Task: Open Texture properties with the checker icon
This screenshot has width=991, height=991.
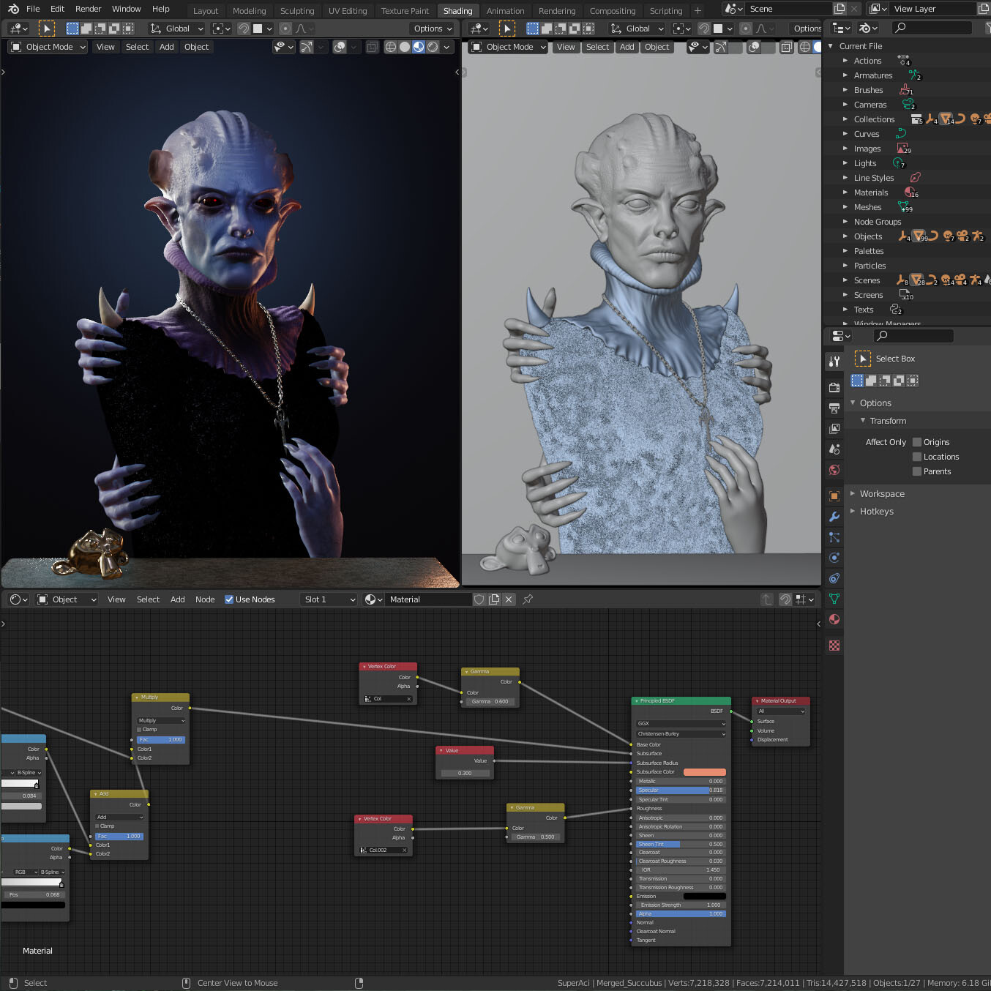Action: 834,645
